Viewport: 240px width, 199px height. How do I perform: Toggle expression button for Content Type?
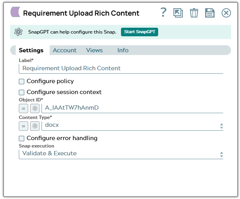click(23, 126)
